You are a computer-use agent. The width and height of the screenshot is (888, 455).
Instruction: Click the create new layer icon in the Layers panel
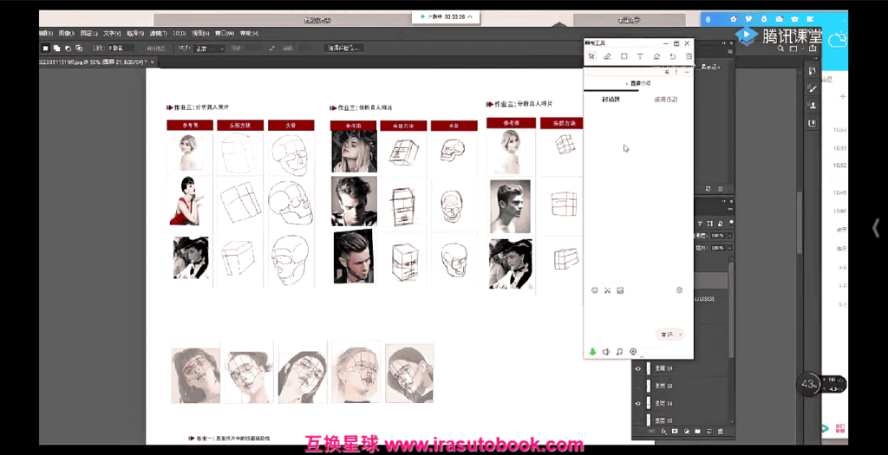point(709,432)
